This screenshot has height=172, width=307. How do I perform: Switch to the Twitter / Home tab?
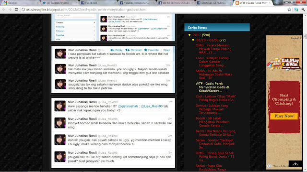(59, 3)
